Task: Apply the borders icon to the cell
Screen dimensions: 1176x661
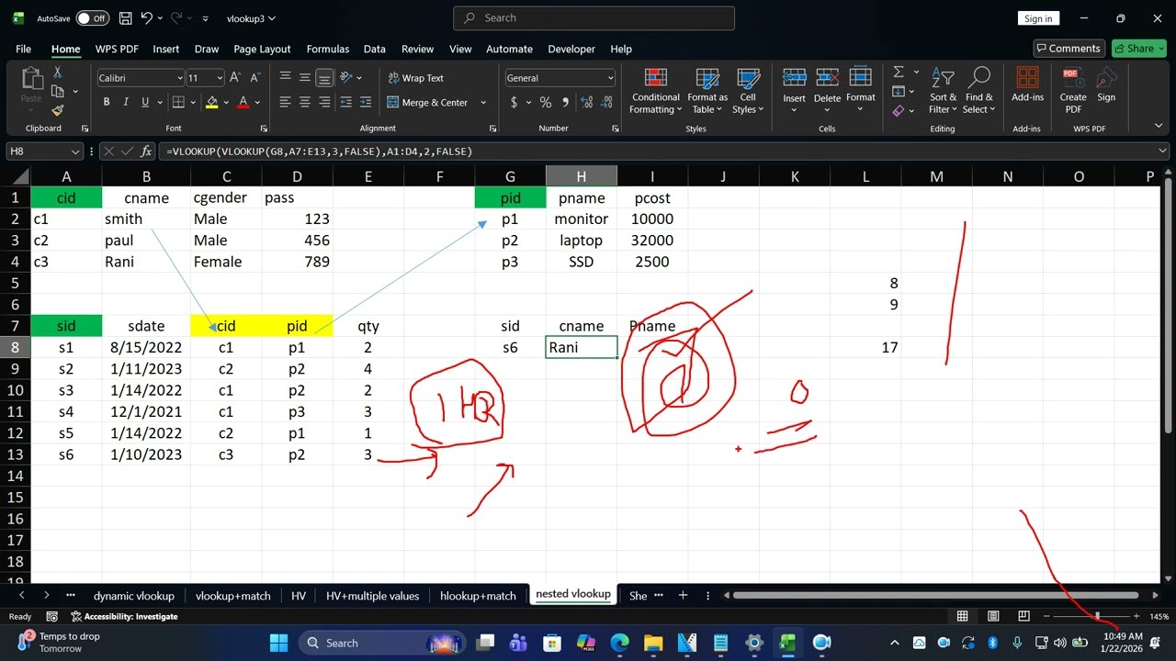Action: (178, 103)
